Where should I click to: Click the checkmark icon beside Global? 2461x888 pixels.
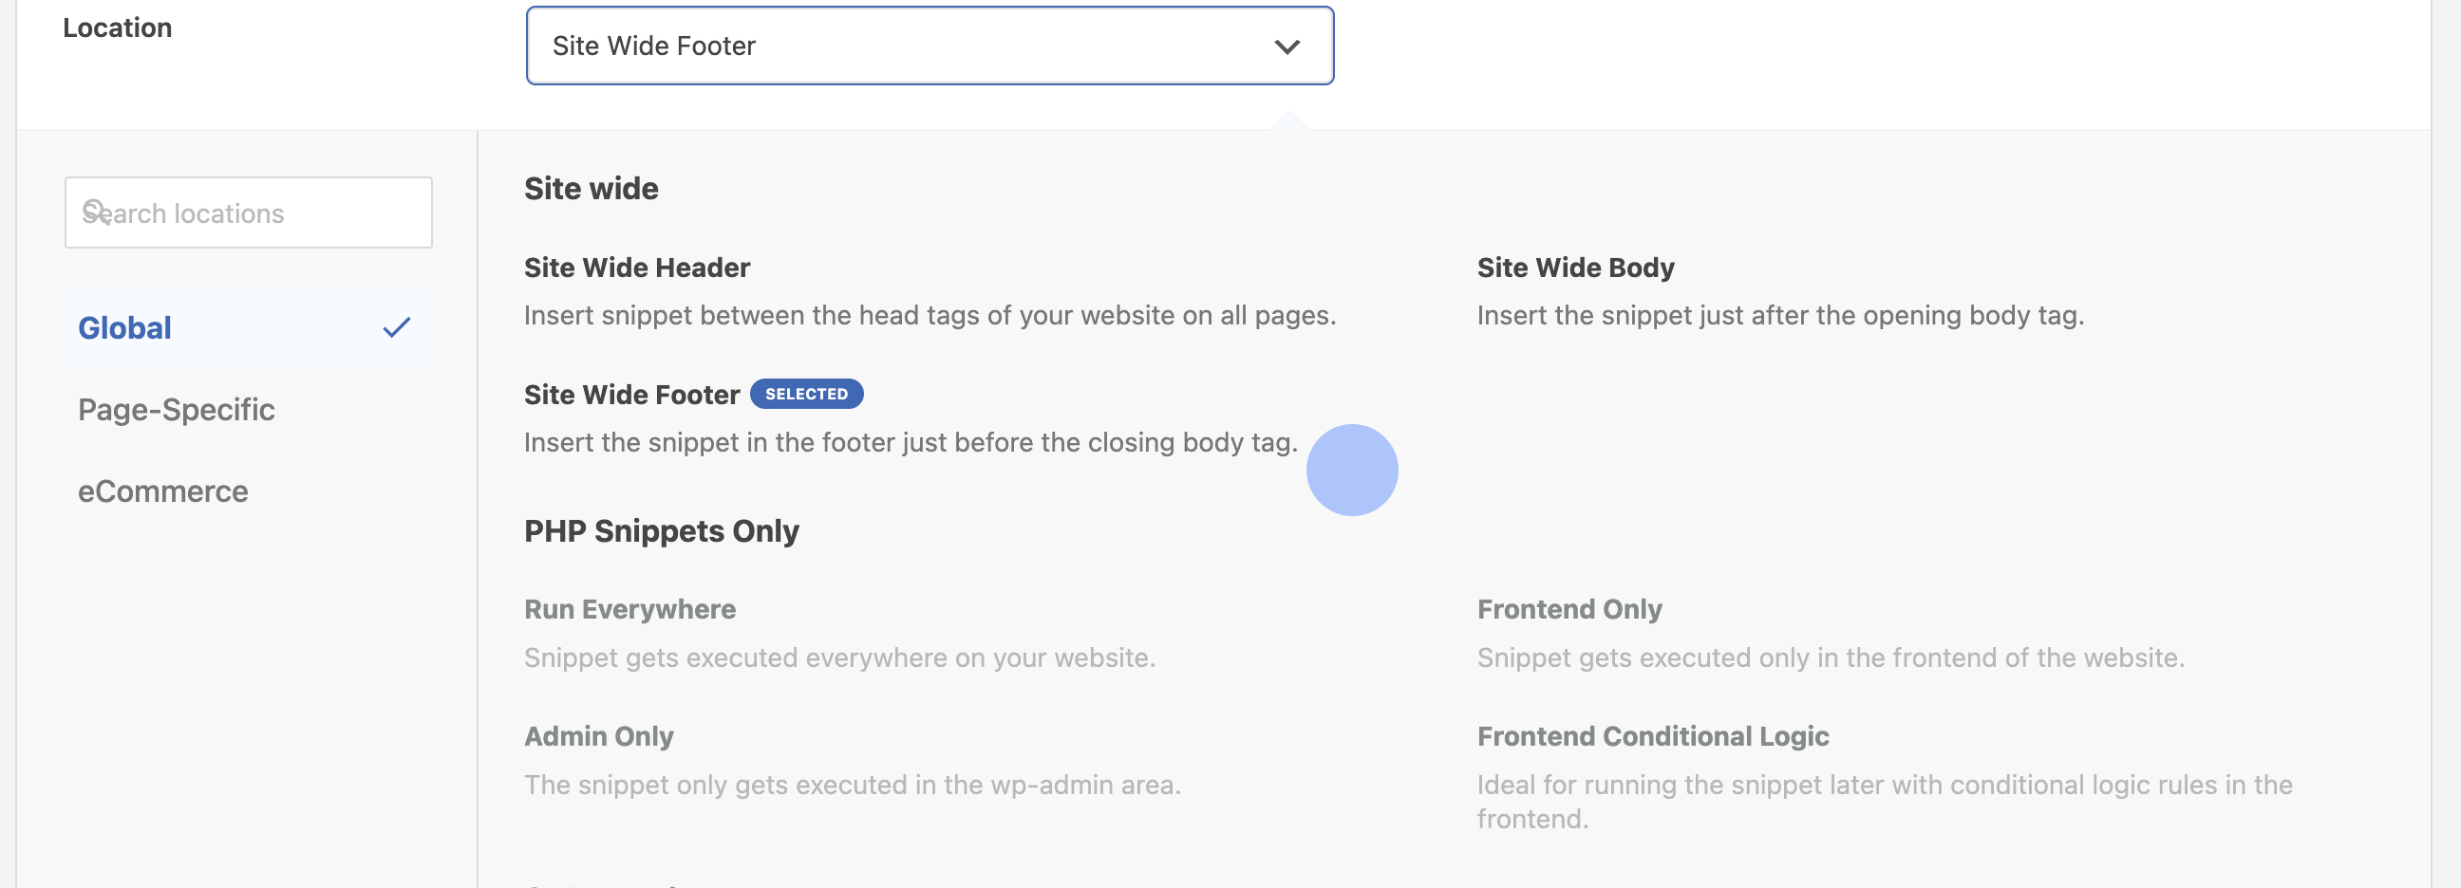[397, 327]
